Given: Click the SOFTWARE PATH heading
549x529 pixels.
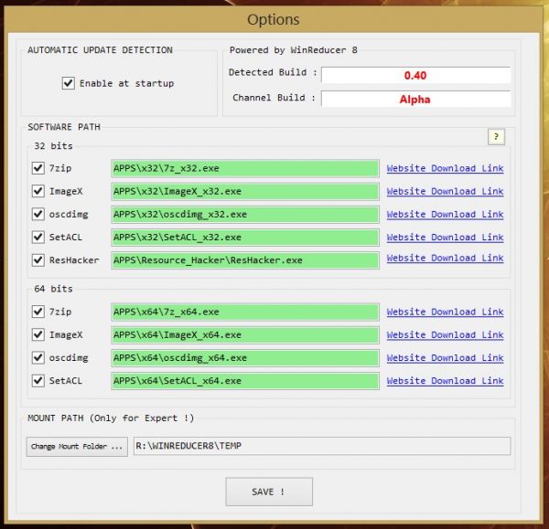Looking at the screenshot, I should point(64,127).
